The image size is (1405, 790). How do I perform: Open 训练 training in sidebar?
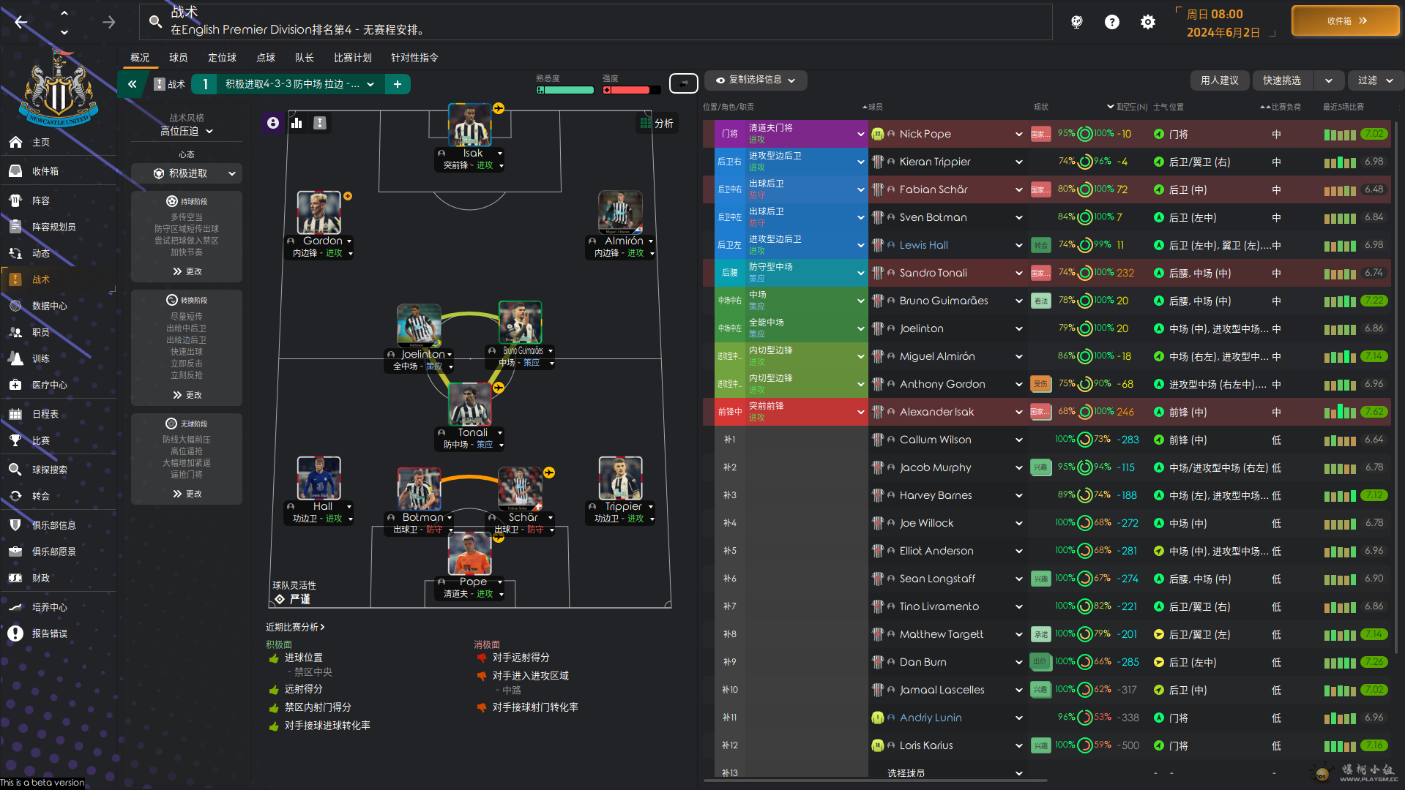(x=41, y=358)
